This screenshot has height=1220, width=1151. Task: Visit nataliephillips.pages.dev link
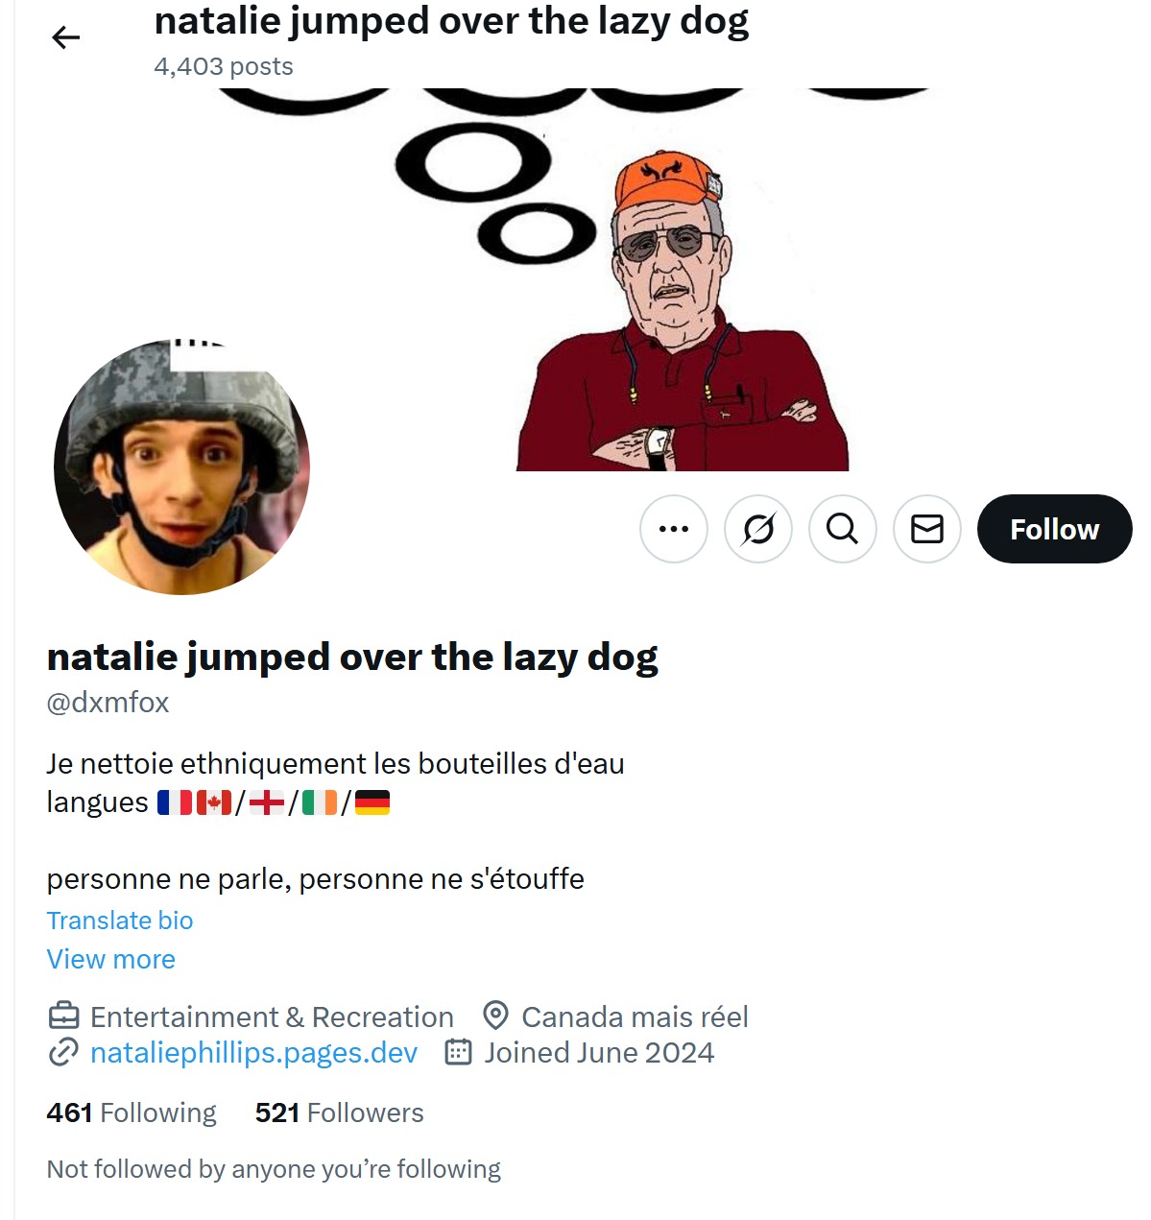click(253, 1053)
